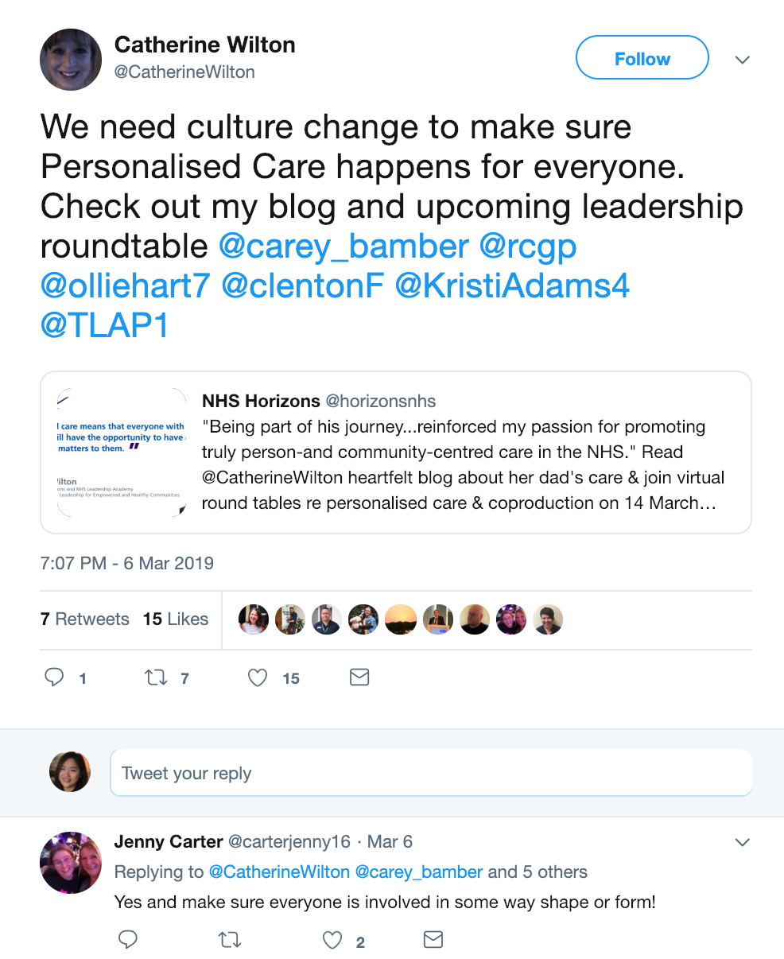The image size is (784, 959).
Task: Share Jenny Carter's reply via envelope icon
Action: pyautogui.click(x=433, y=940)
